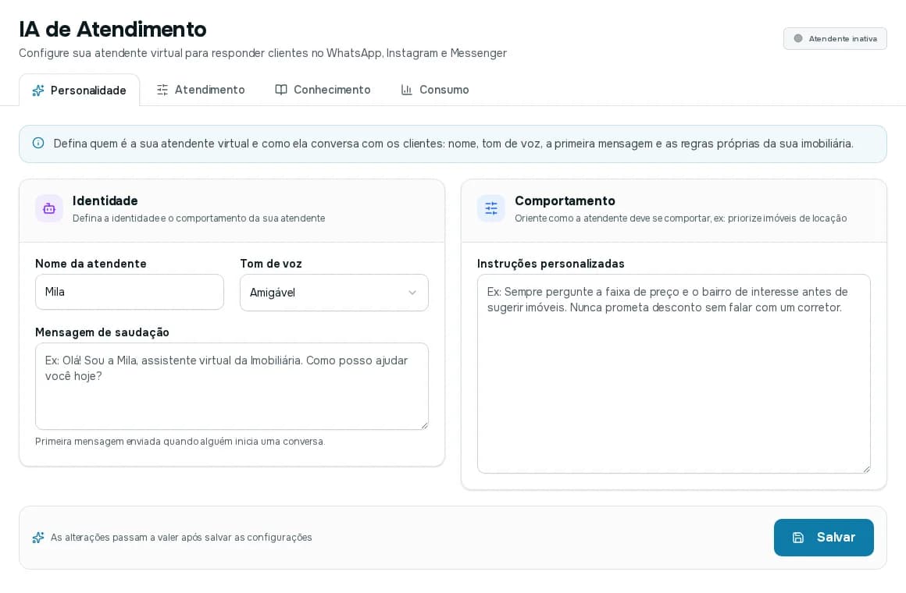Click the gray status dot in Atendente inativa
Image resolution: width=906 pixels, height=593 pixels.
click(798, 39)
